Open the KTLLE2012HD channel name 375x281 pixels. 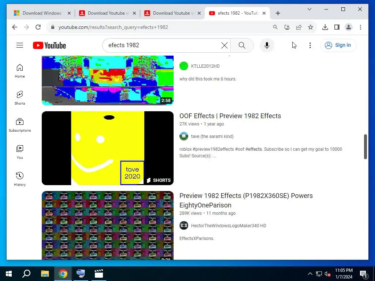(205, 66)
